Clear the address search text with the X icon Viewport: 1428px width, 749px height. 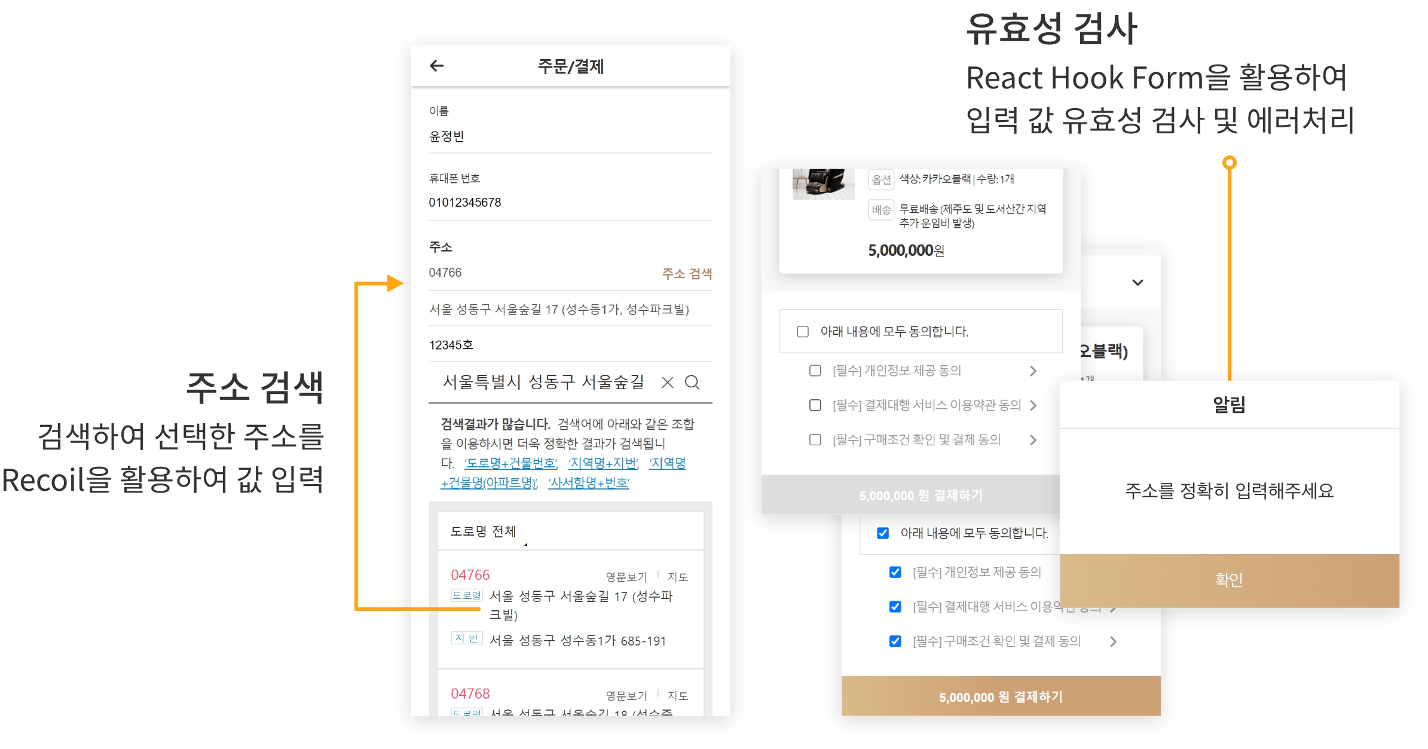coord(667,383)
